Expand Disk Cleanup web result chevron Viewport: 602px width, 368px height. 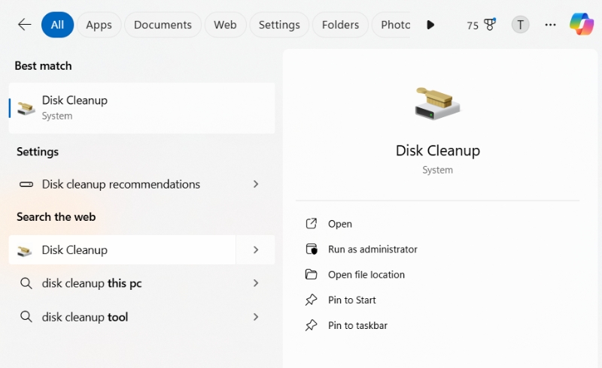[256, 250]
